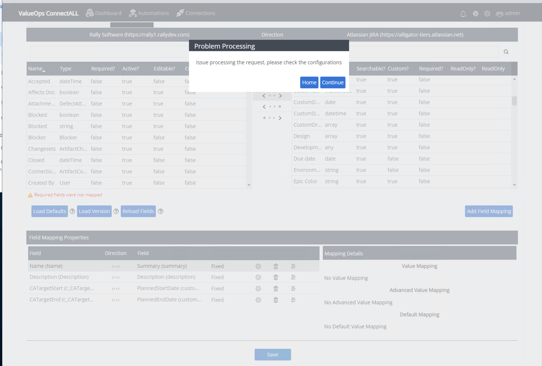Open the Automations menu
Viewport: 542px width, 366px height.
pos(149,13)
